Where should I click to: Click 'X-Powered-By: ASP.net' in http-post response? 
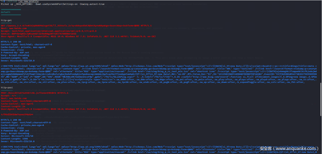[x=15, y=131]
